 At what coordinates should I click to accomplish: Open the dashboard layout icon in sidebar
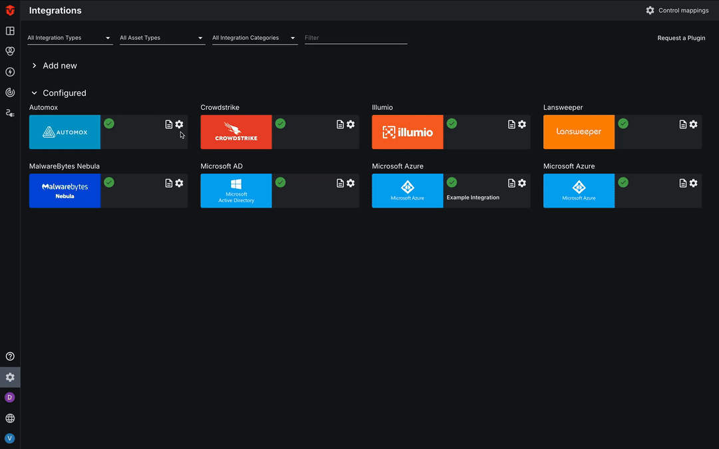10,31
